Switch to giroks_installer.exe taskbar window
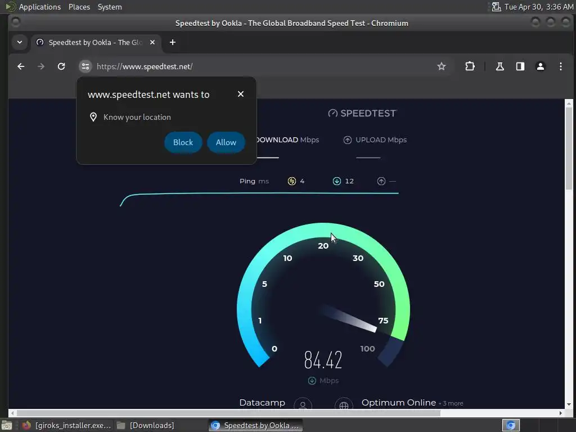The height and width of the screenshot is (432, 576). [x=66, y=425]
